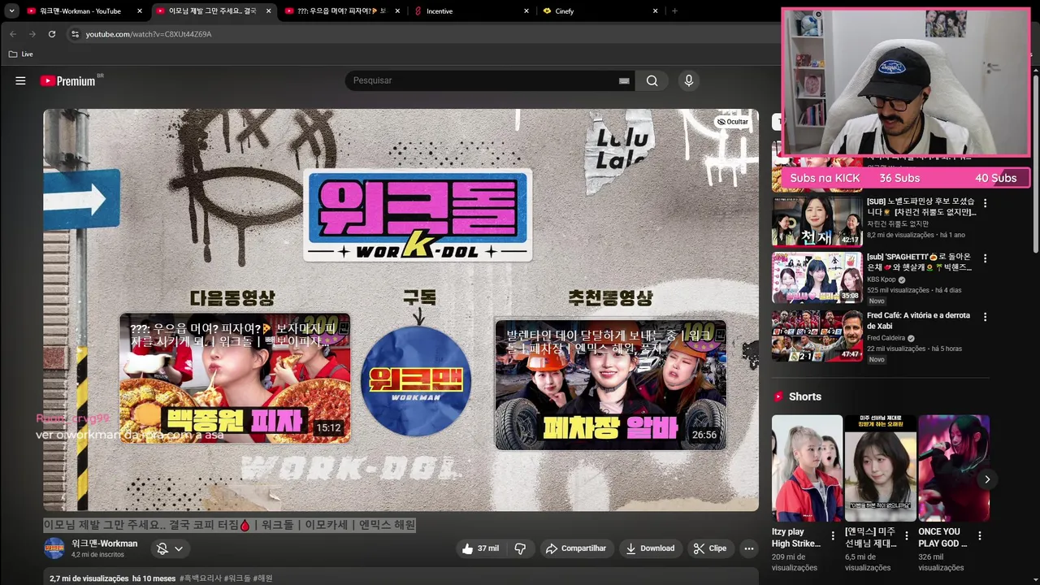Create a clip with Clipe button

coord(709,548)
